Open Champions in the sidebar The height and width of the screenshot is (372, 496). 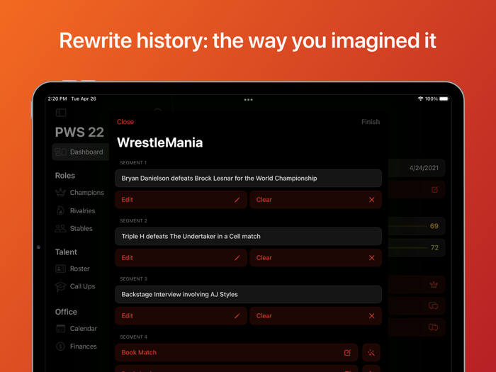(86, 192)
